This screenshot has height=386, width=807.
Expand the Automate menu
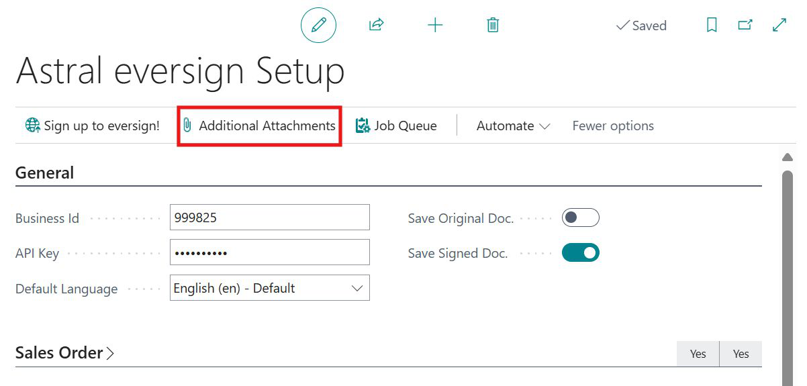[x=513, y=126]
